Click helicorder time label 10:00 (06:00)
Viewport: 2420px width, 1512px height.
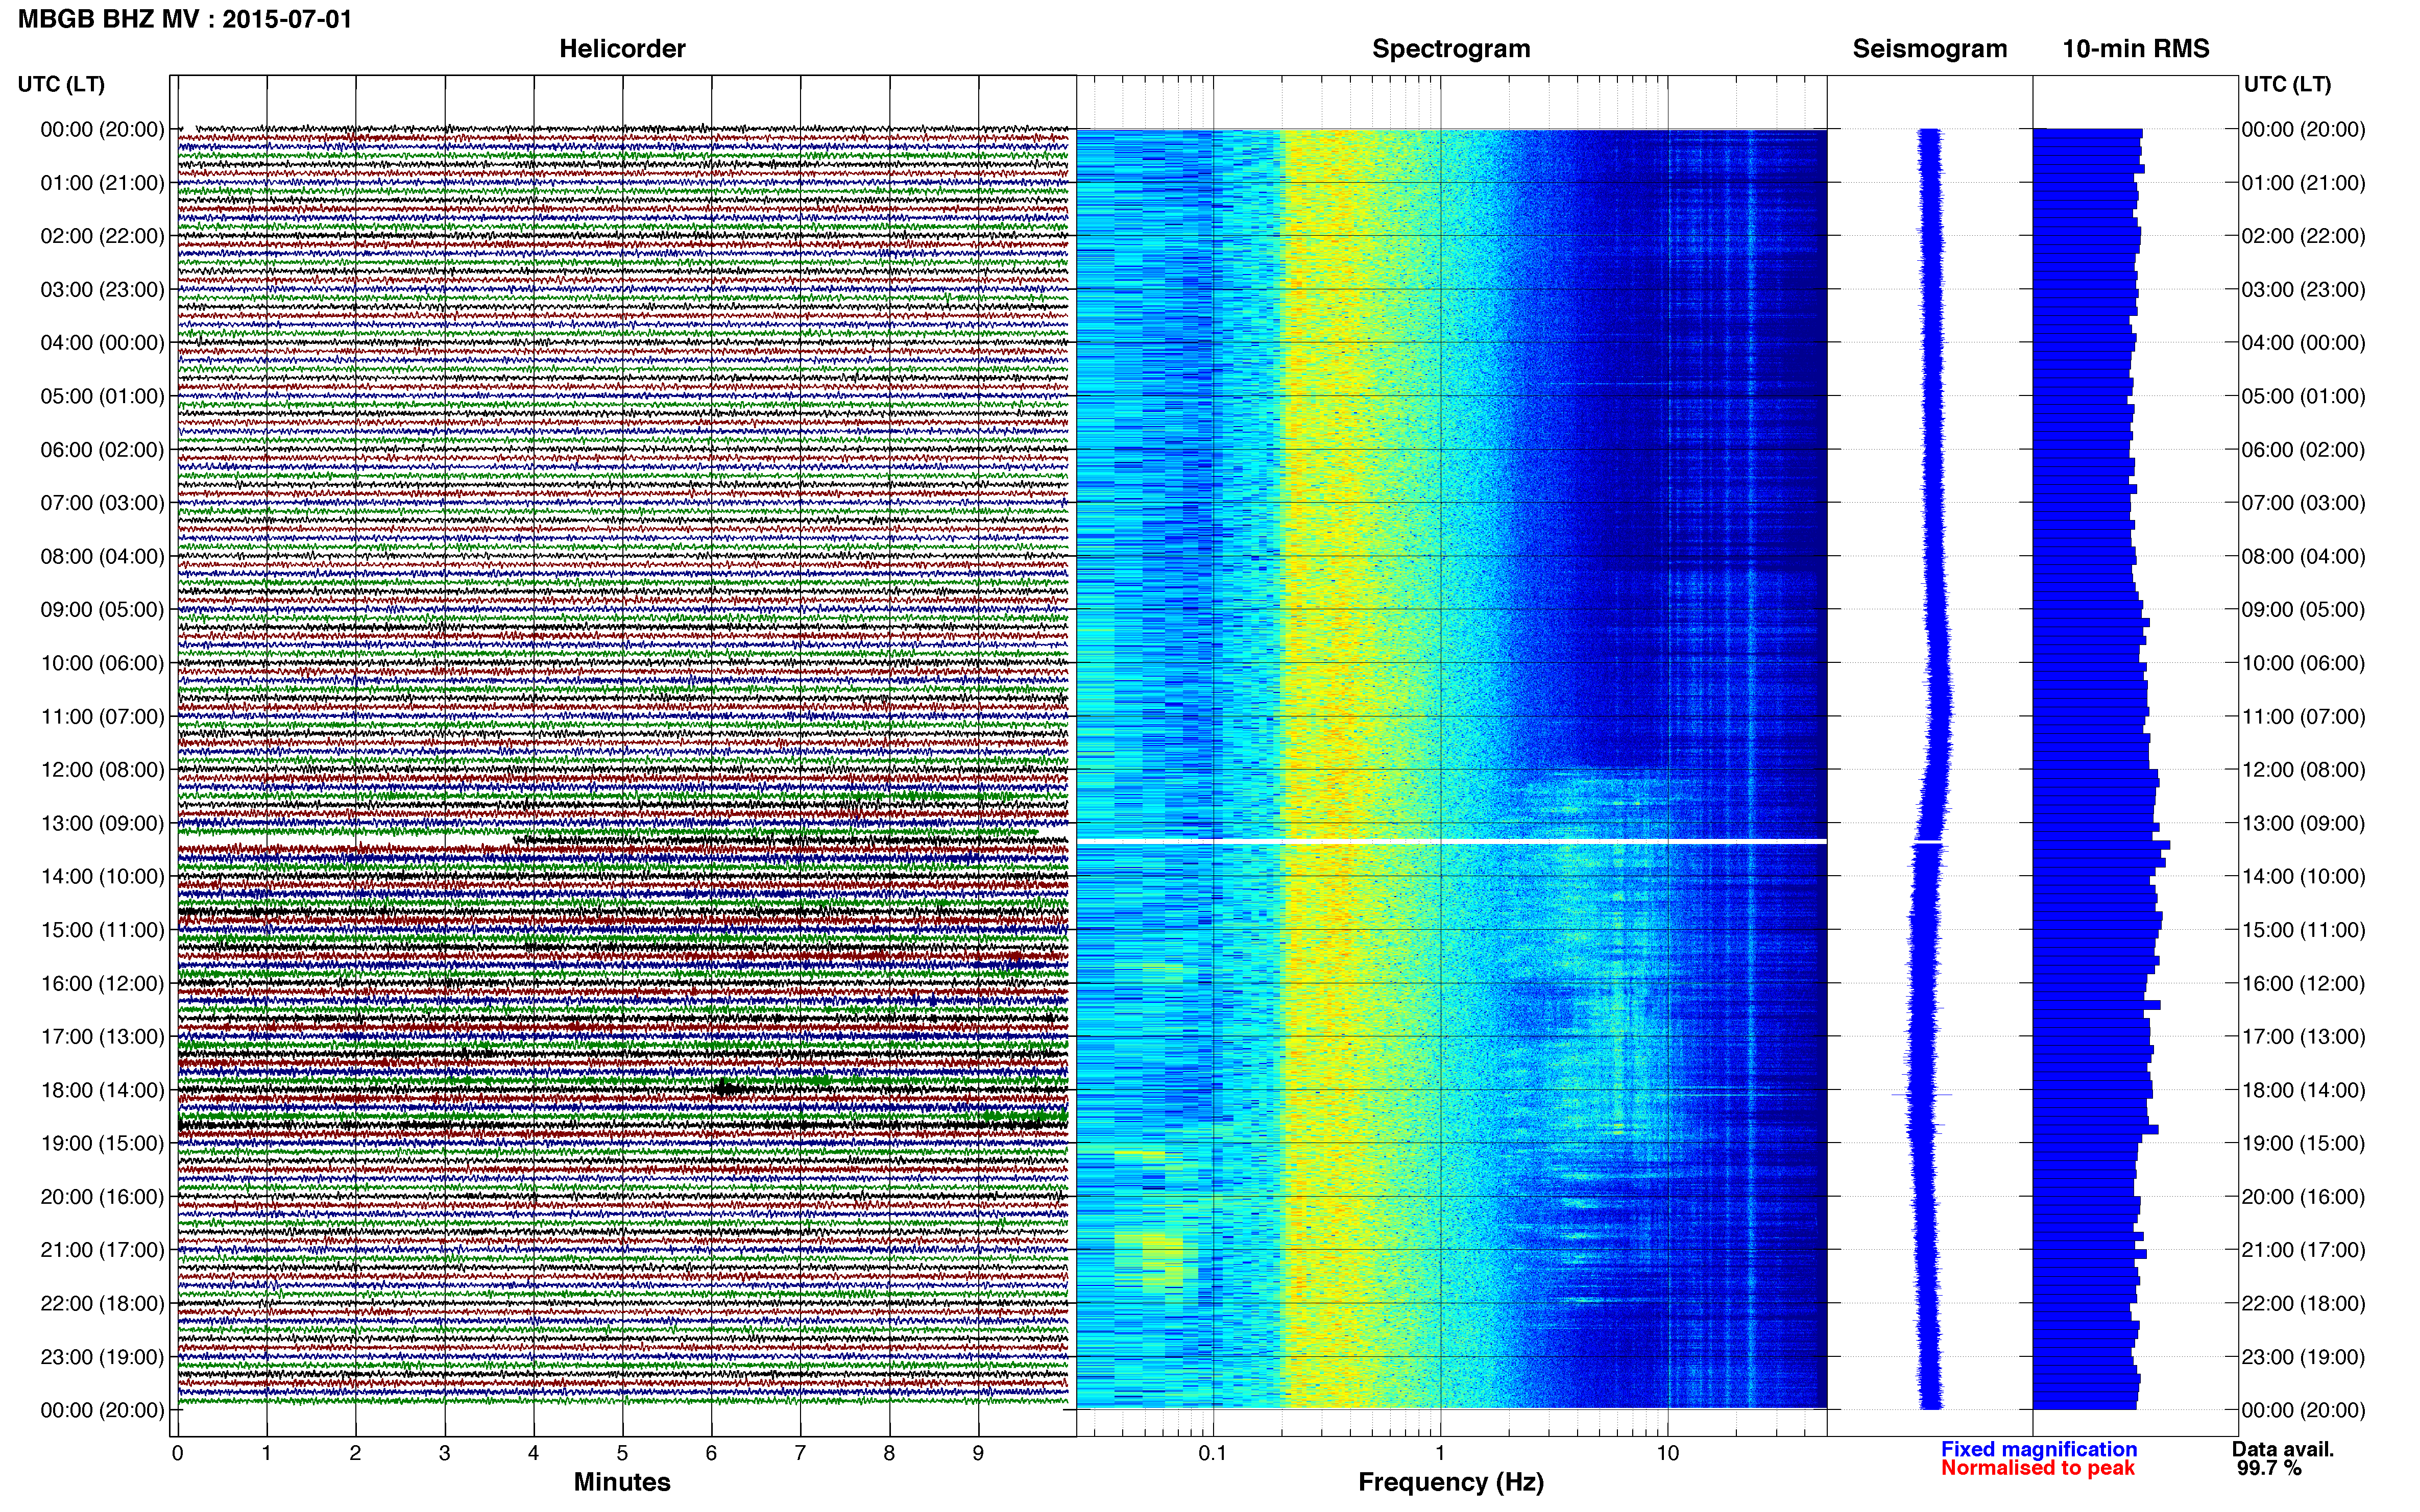click(x=102, y=663)
